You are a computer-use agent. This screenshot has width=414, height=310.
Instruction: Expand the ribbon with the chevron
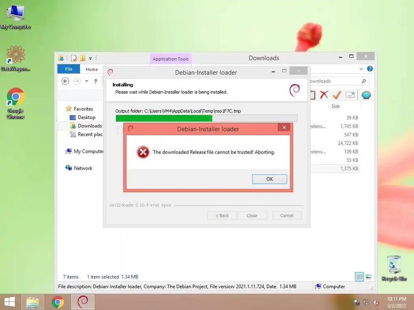point(361,69)
